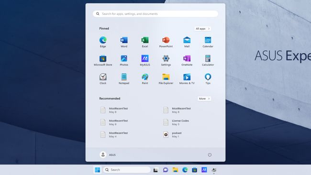This screenshot has height=175, width=311.
Task: Open the Edge pinned app
Action: point(103,42)
